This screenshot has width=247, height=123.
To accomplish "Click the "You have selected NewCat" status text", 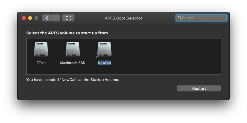I will 73,80.
